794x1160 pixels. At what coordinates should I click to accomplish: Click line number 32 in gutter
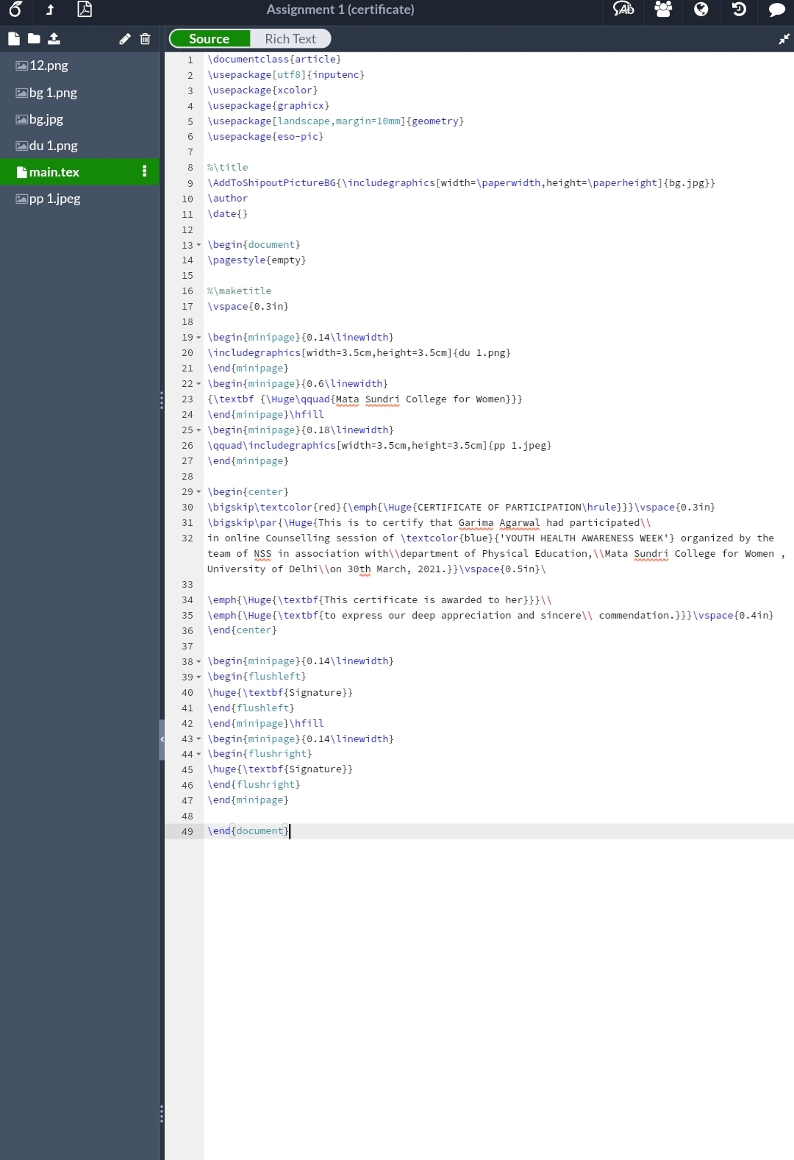click(187, 538)
